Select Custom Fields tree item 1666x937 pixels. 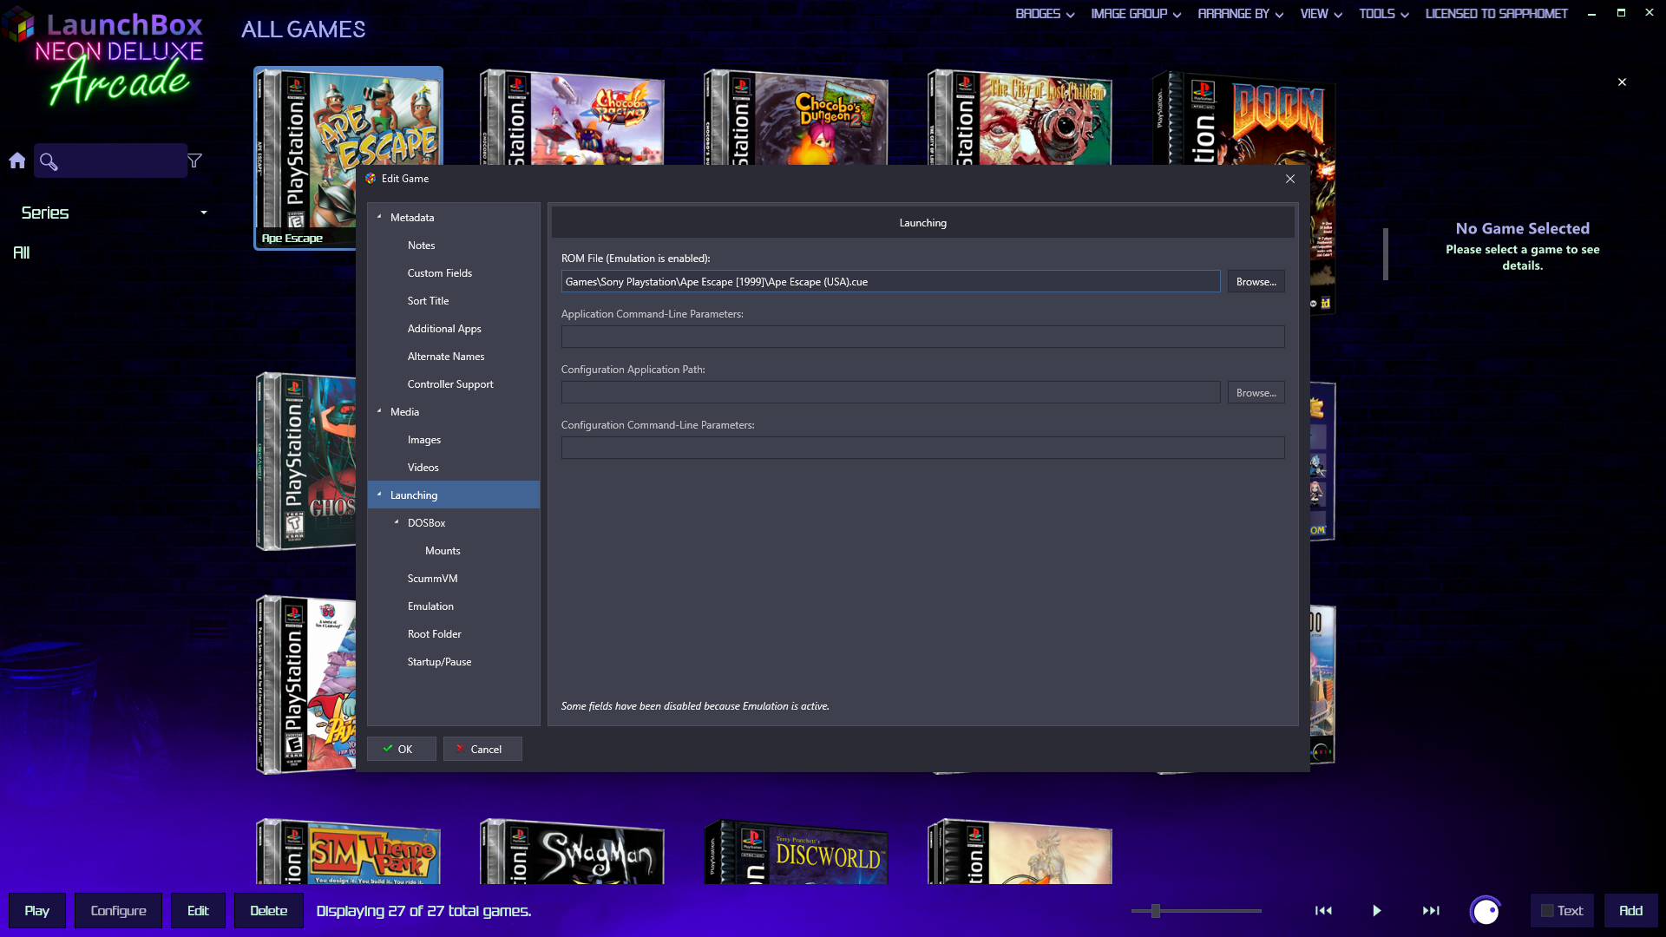coord(440,273)
